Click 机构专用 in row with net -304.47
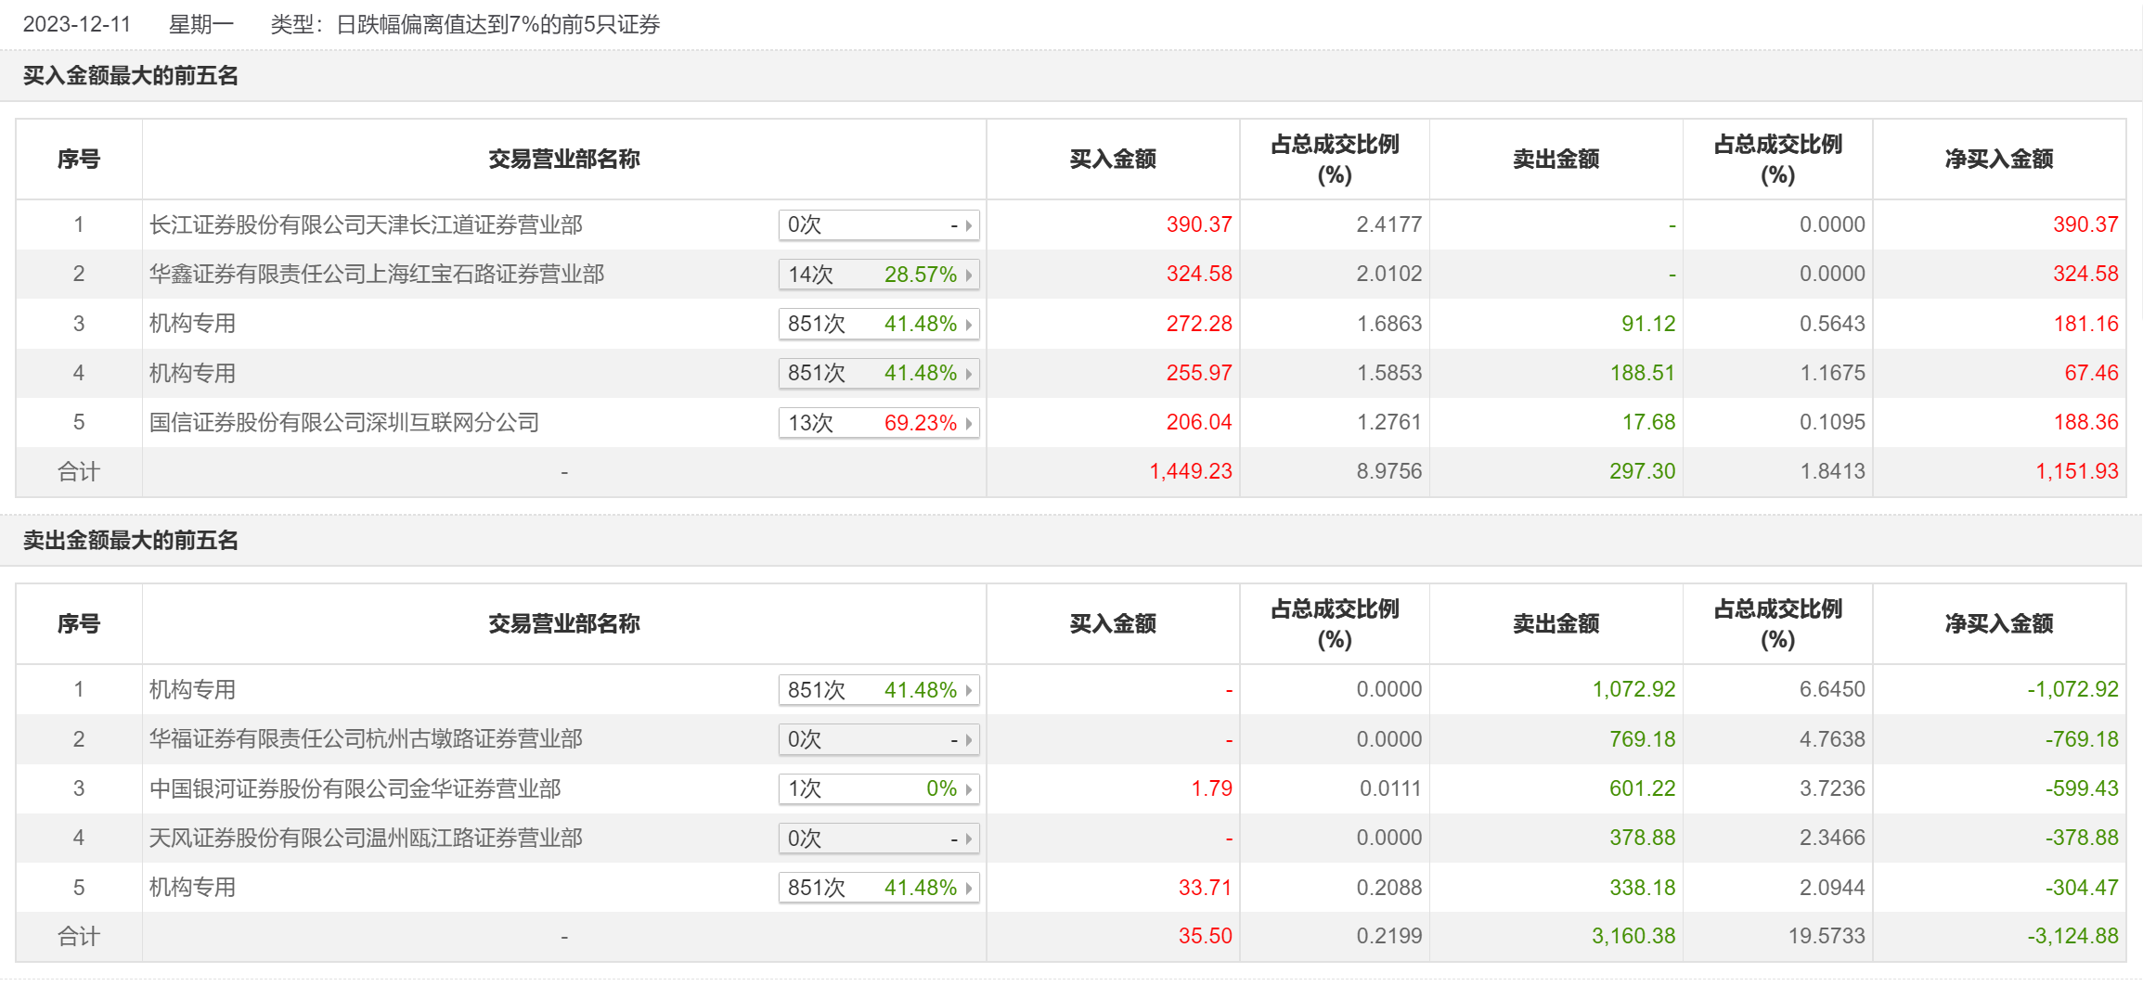 pyautogui.click(x=193, y=887)
